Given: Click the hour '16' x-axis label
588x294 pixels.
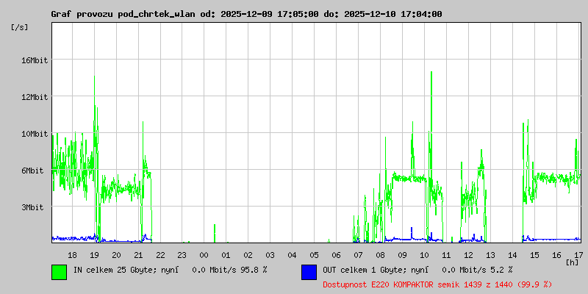Looking at the screenshot, I should click(556, 255).
